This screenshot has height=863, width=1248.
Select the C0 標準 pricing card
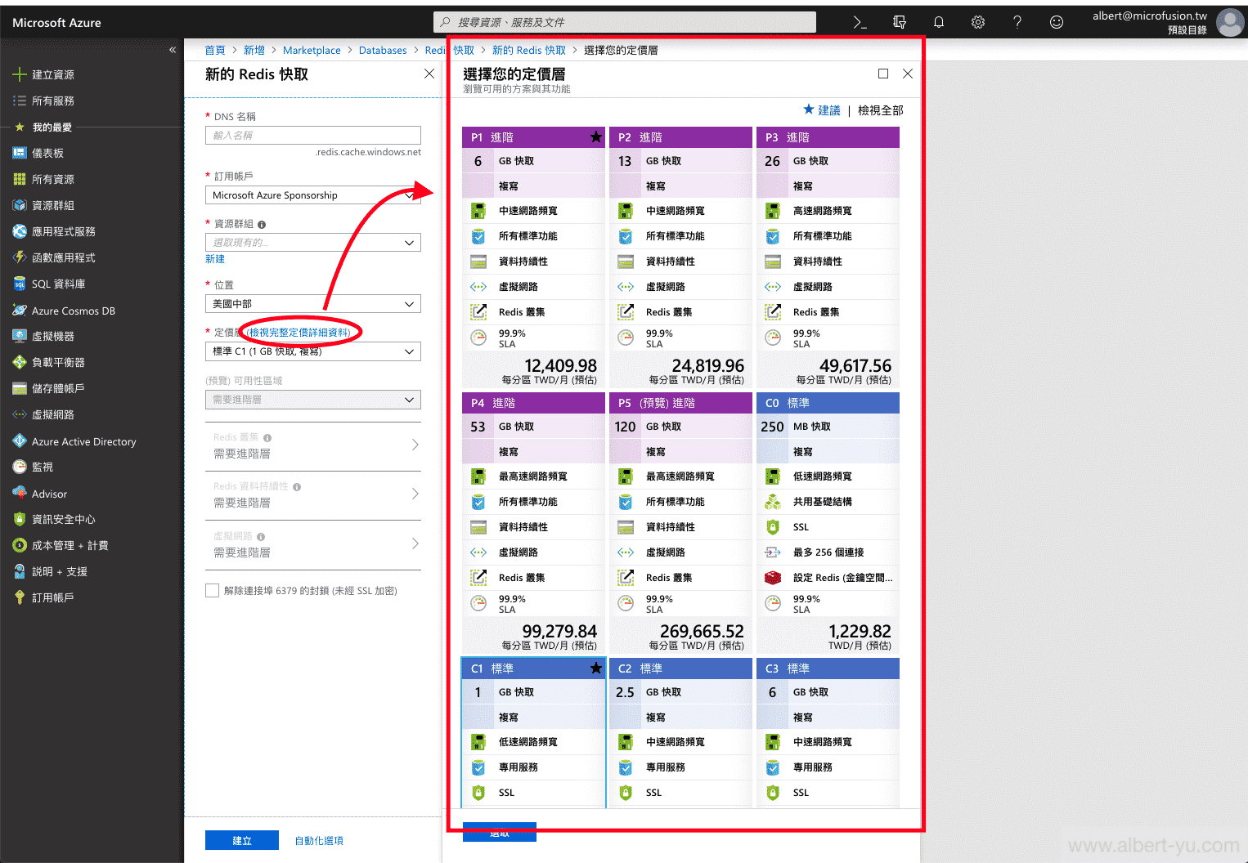pyautogui.click(x=828, y=523)
